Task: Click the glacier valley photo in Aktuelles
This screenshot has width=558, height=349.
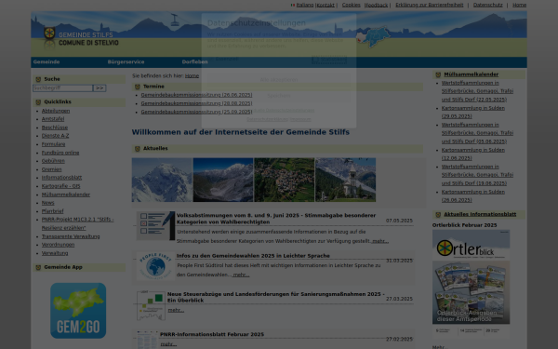Action: pyautogui.click(x=223, y=180)
